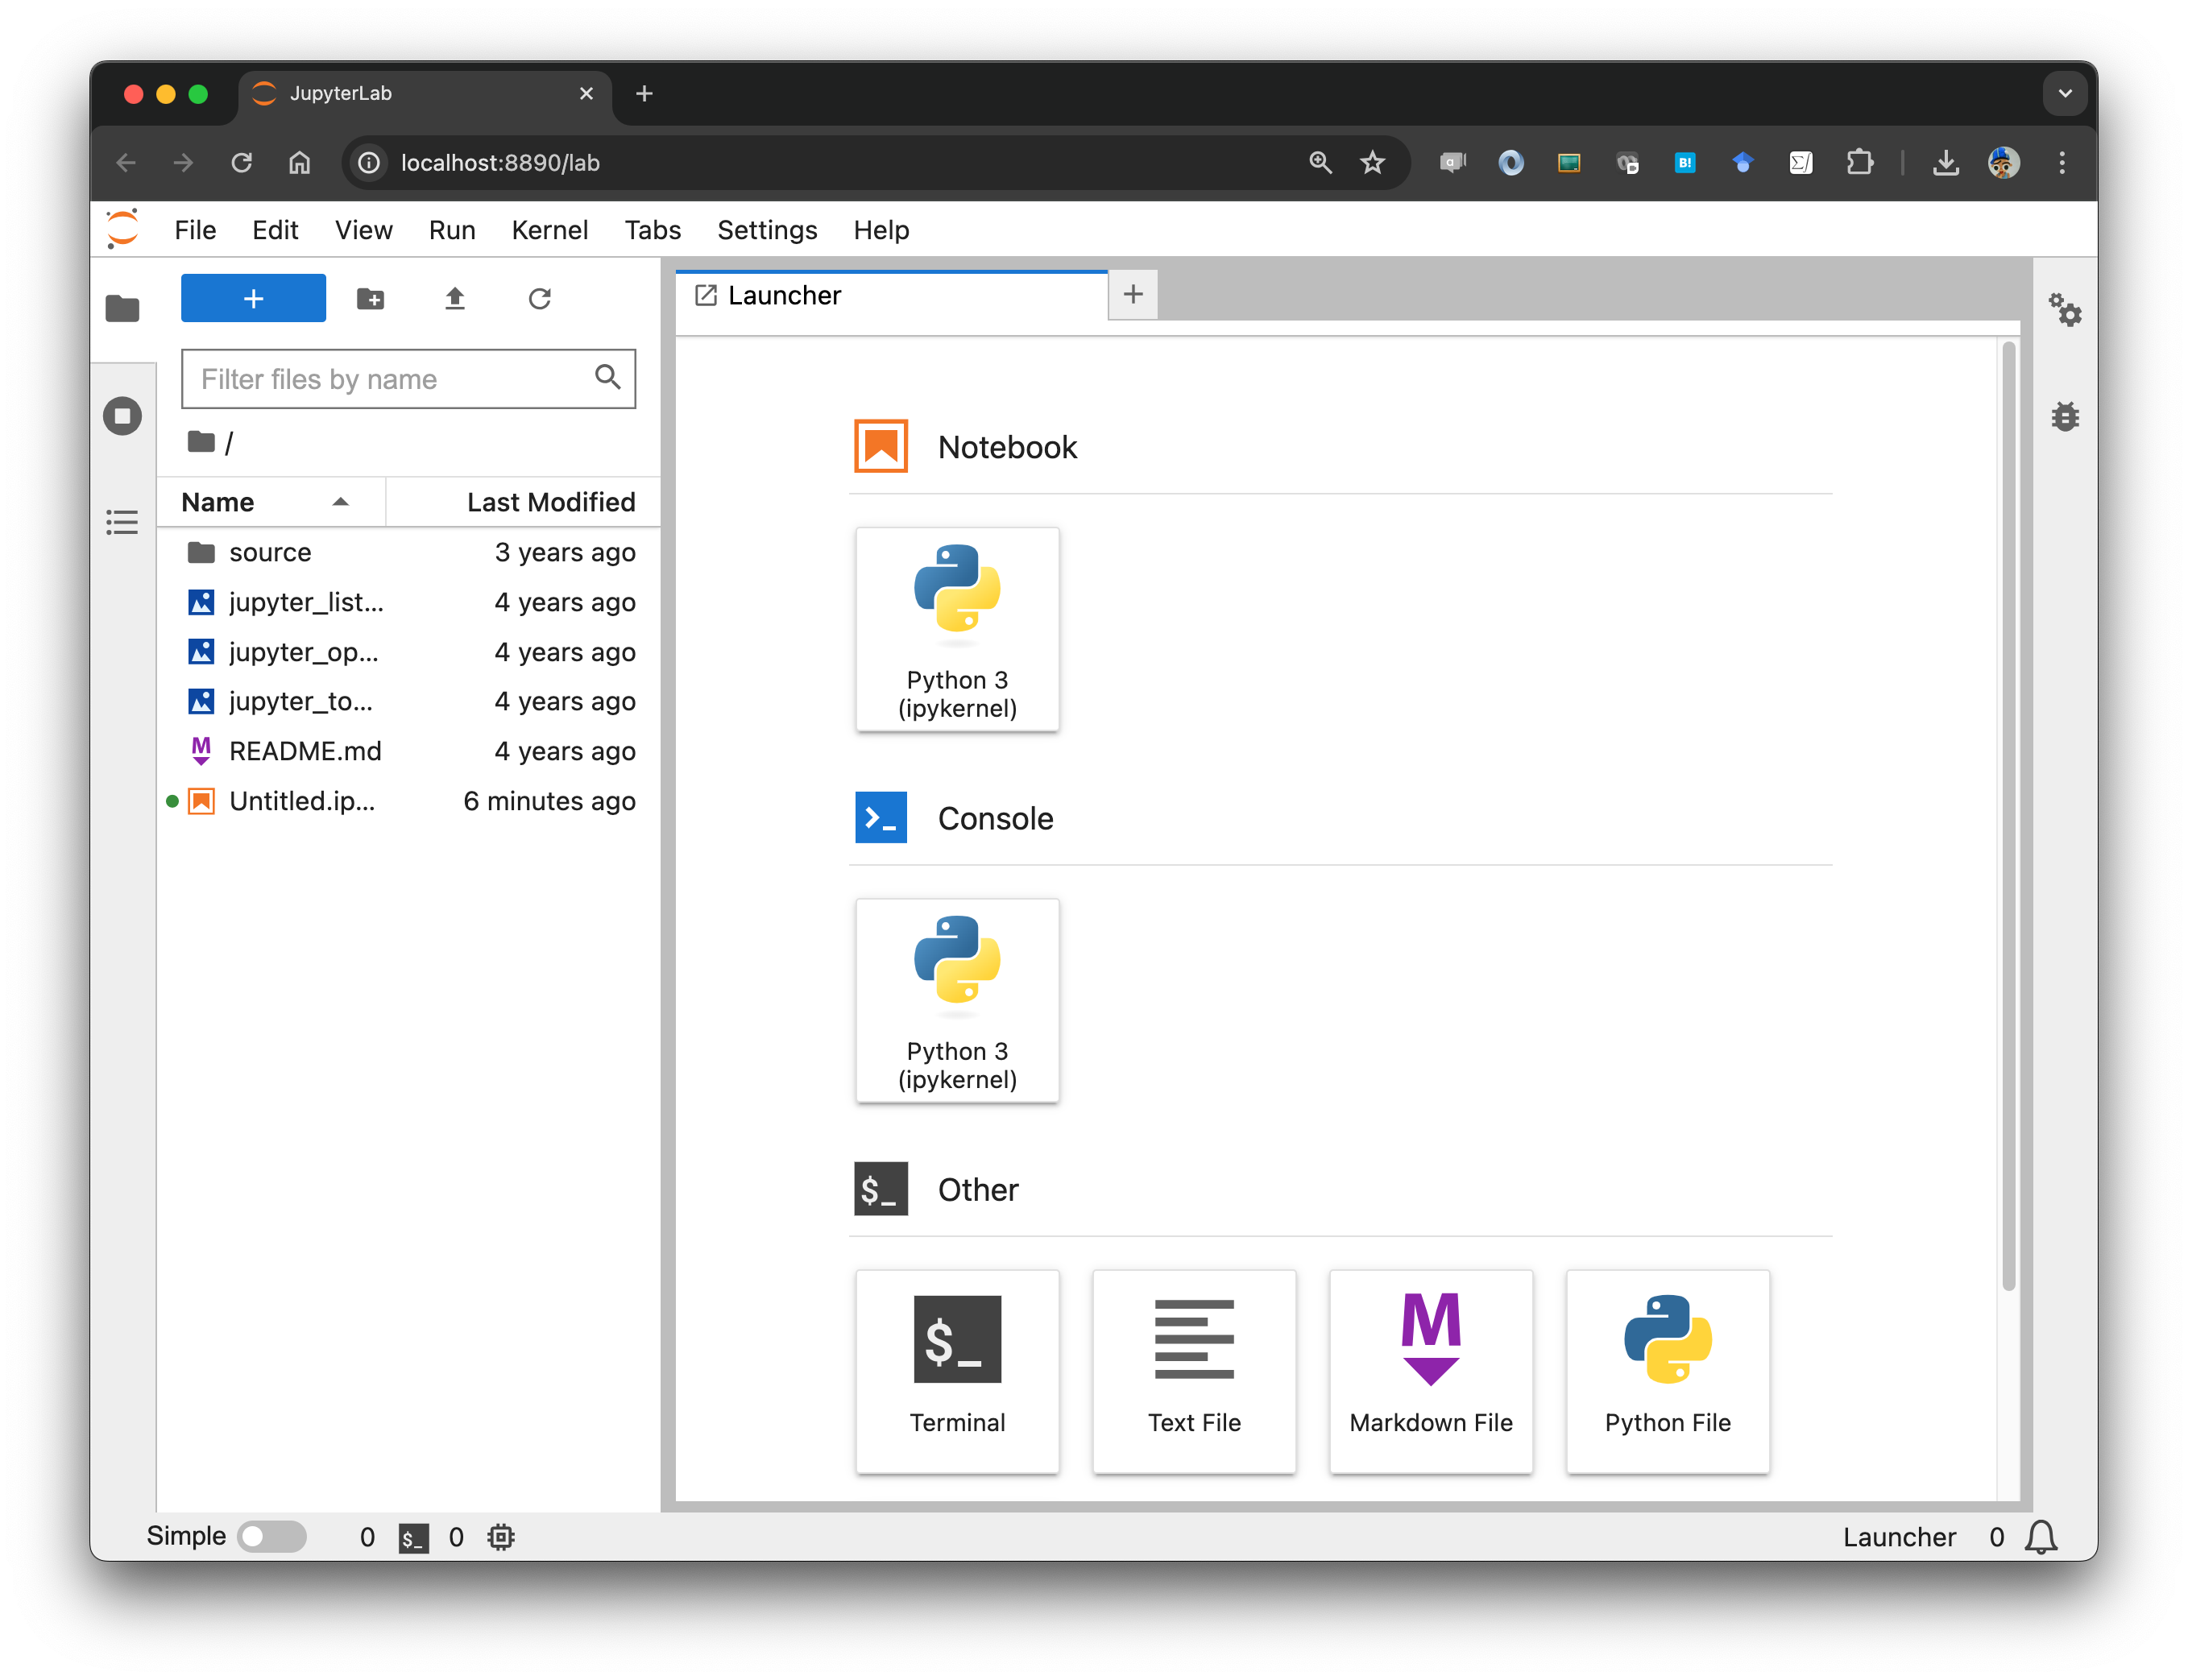Refresh the file browser list
The image size is (2188, 1680).
539,298
